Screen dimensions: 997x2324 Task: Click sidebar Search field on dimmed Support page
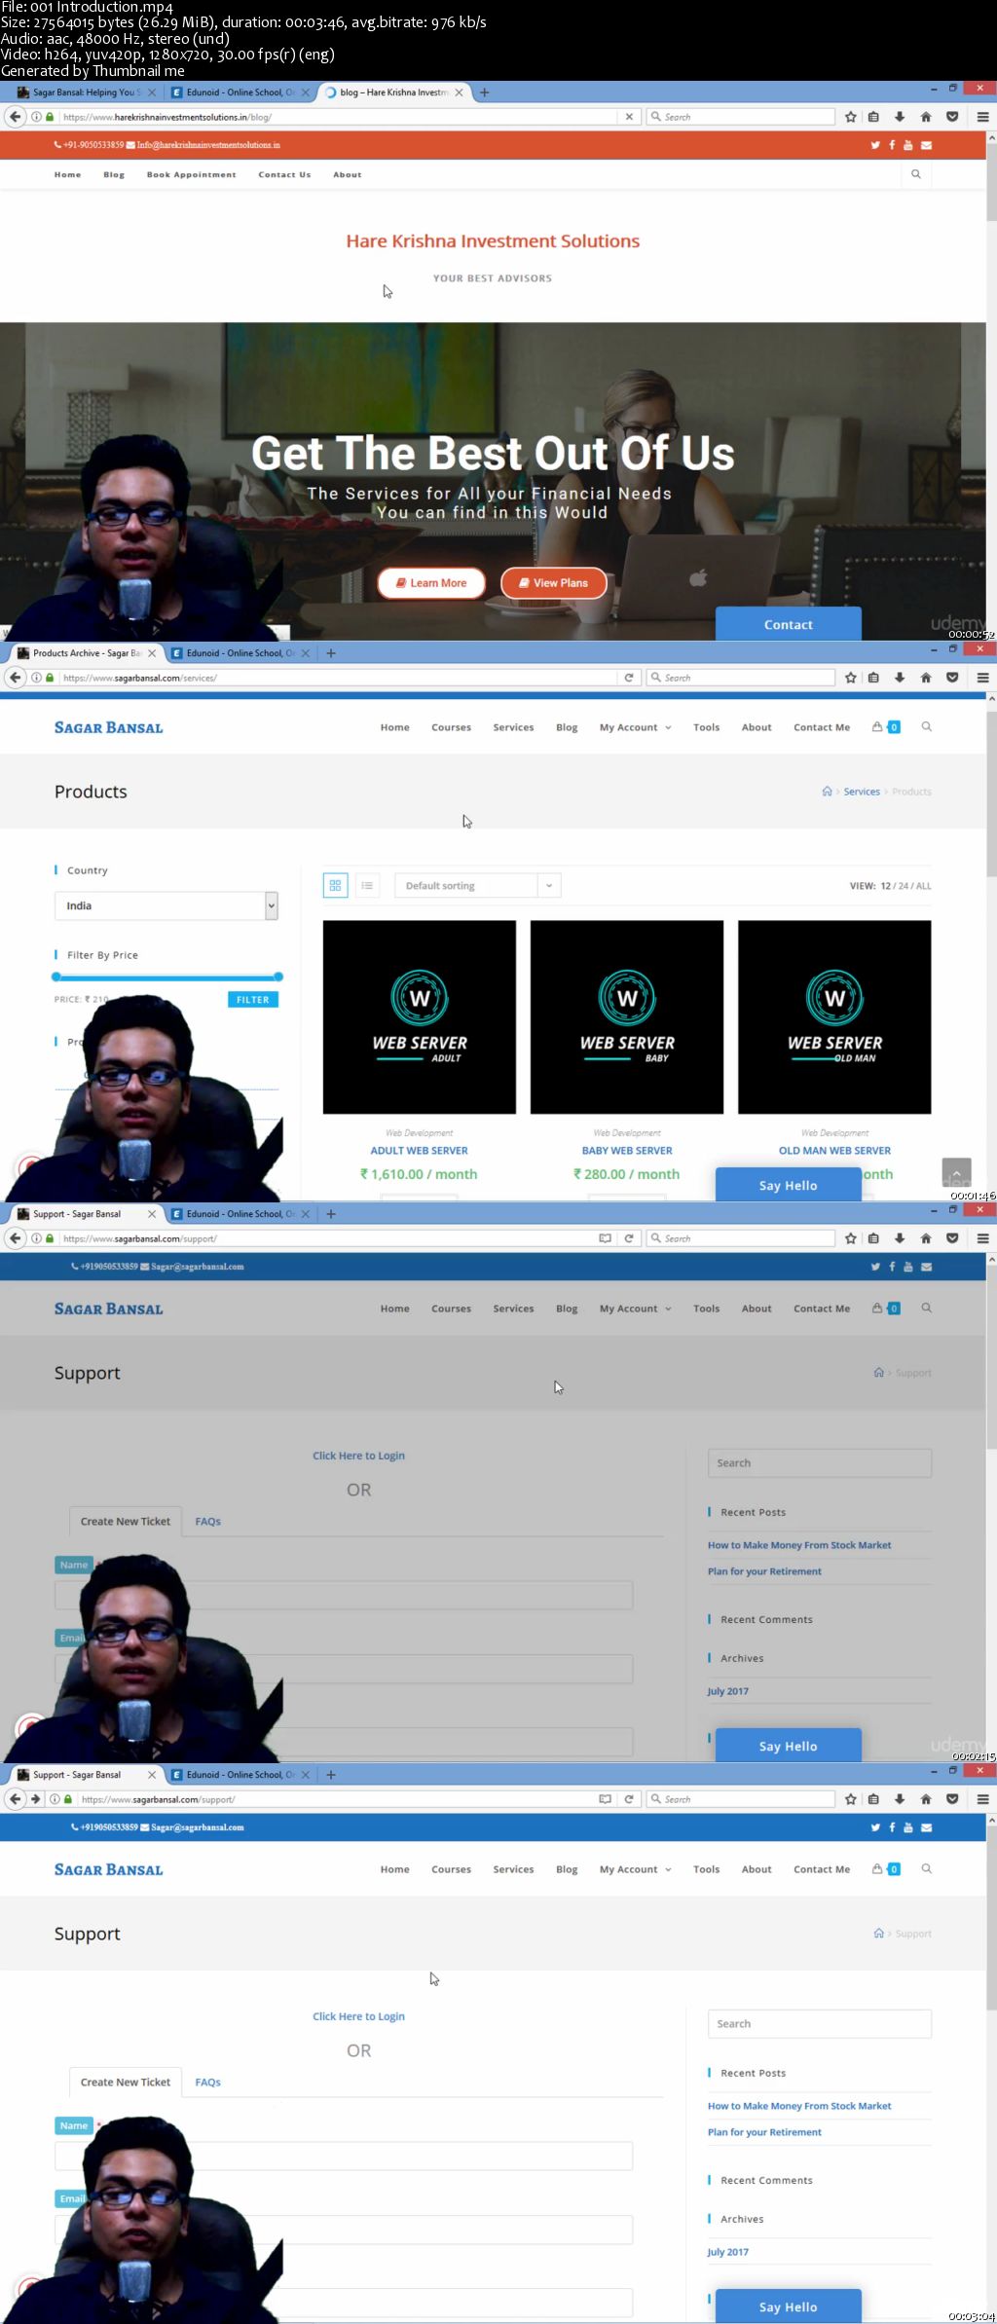[x=820, y=1463]
